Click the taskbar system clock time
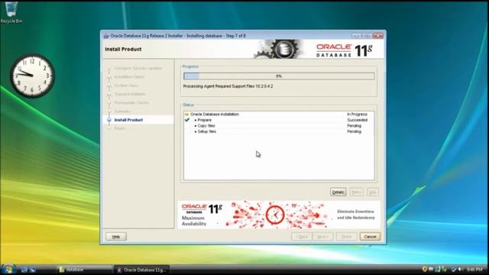Screen dimensions: 489x275 pyautogui.click(x=475, y=269)
